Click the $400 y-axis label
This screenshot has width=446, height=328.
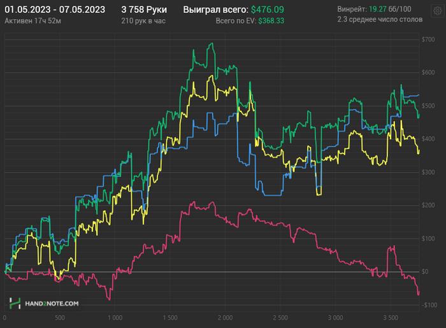[x=428, y=139]
